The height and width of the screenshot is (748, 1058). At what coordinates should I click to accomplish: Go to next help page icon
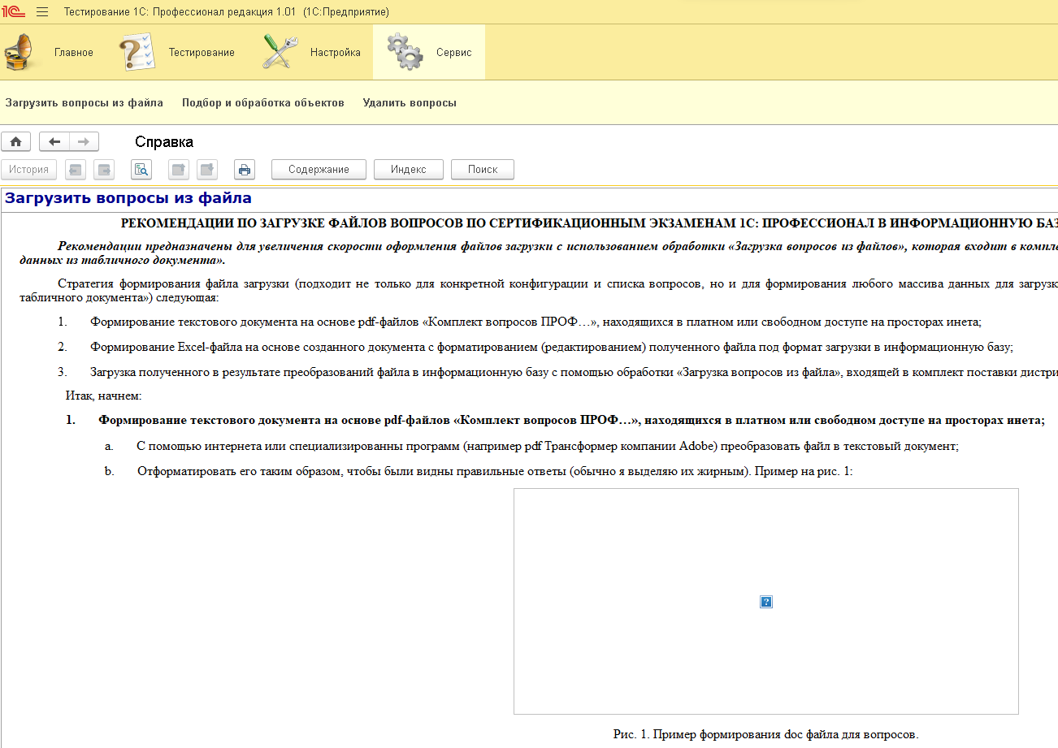[x=104, y=170]
